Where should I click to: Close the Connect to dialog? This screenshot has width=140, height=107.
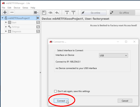[x=134, y=42]
